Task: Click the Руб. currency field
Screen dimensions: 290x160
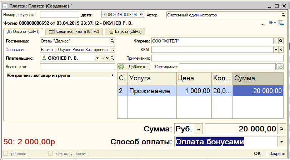Action: 184,129
